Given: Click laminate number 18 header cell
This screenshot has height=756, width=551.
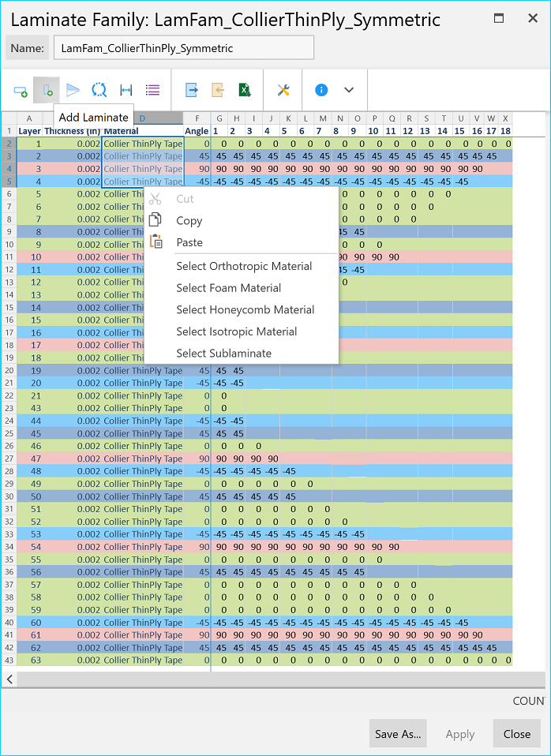Looking at the screenshot, I should (x=505, y=131).
